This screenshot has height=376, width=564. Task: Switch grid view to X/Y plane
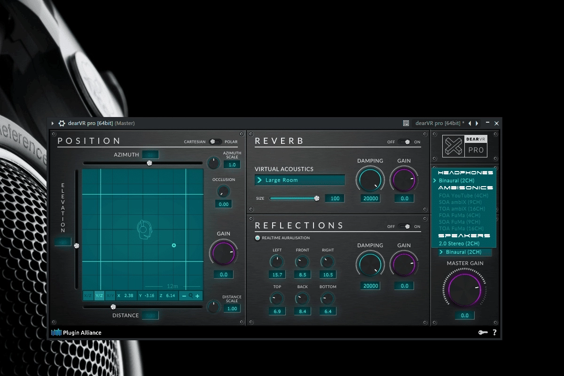tap(110, 296)
